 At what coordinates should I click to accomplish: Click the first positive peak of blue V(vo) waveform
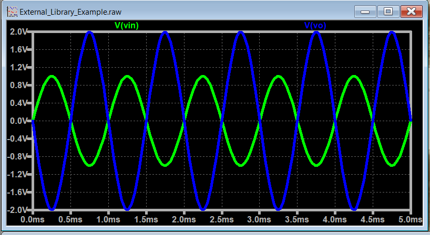tap(89, 32)
